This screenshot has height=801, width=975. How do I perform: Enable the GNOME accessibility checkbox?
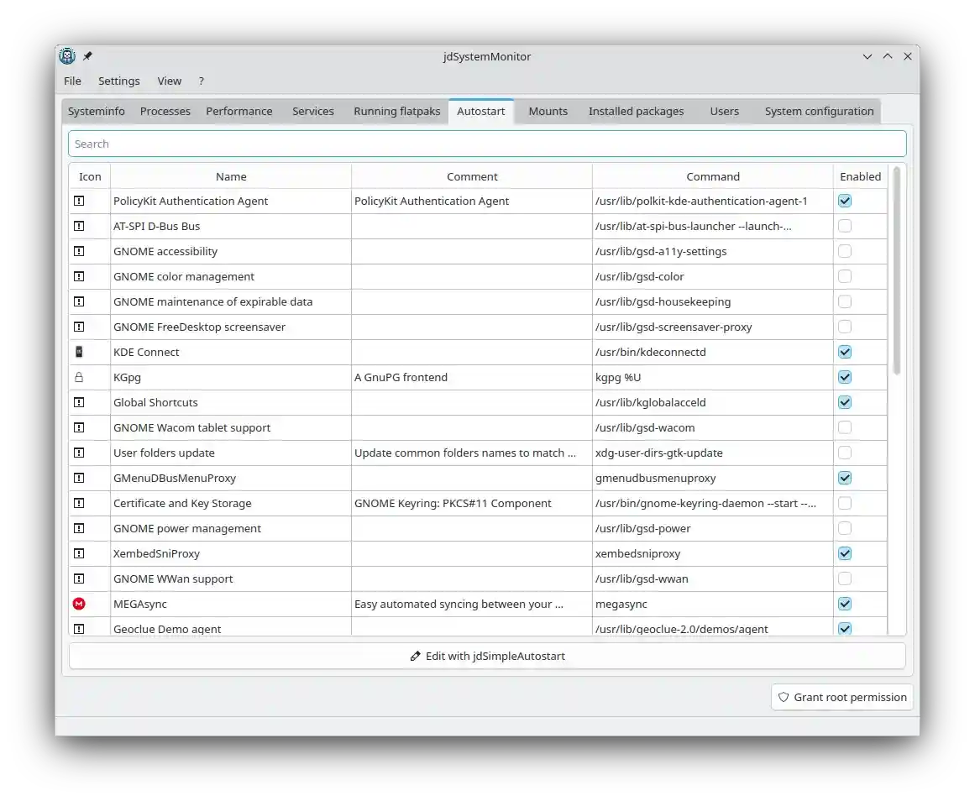(845, 251)
